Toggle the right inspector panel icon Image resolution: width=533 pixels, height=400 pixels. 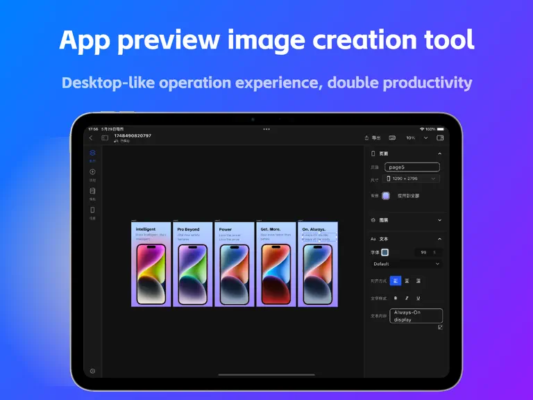pyautogui.click(x=440, y=137)
